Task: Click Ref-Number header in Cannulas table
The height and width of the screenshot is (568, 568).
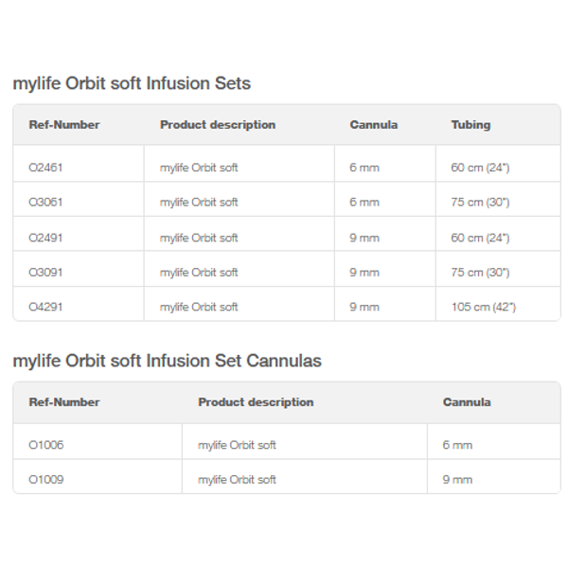Action: click(64, 402)
